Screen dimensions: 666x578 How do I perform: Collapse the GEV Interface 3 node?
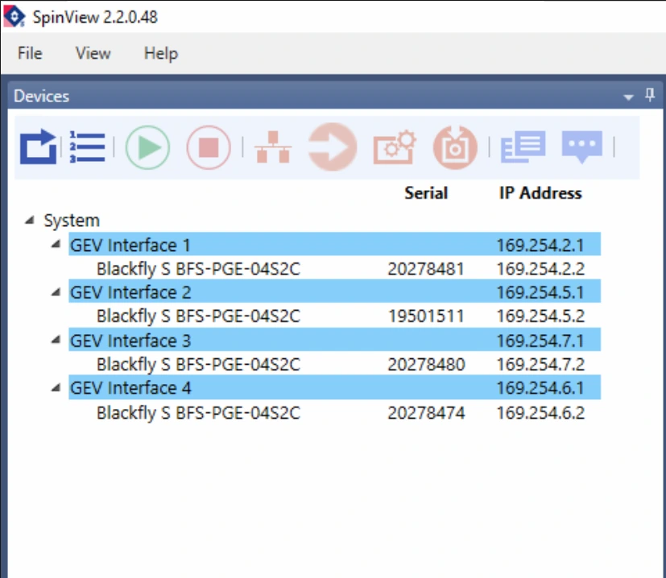click(56, 340)
